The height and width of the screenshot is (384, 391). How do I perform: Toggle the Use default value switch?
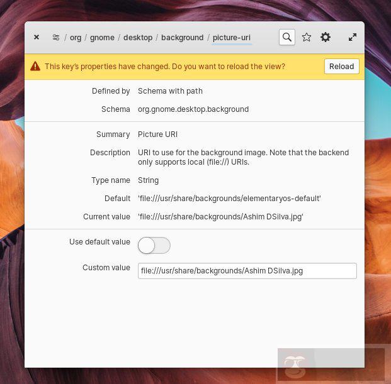154,245
